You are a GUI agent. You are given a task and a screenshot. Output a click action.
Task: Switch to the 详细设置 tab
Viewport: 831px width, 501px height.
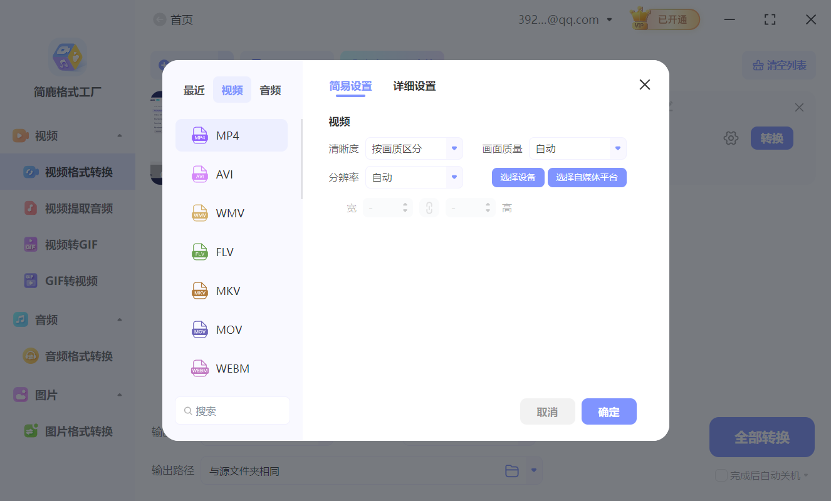[x=414, y=86]
